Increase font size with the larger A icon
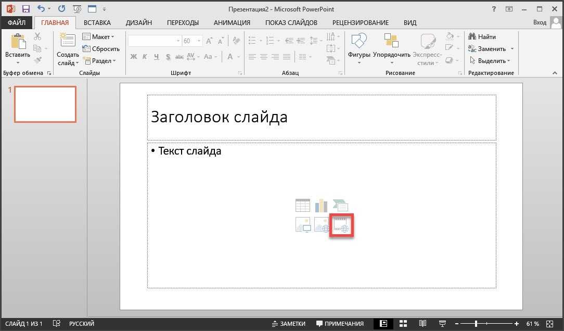The height and width of the screenshot is (331, 564). [x=209, y=41]
